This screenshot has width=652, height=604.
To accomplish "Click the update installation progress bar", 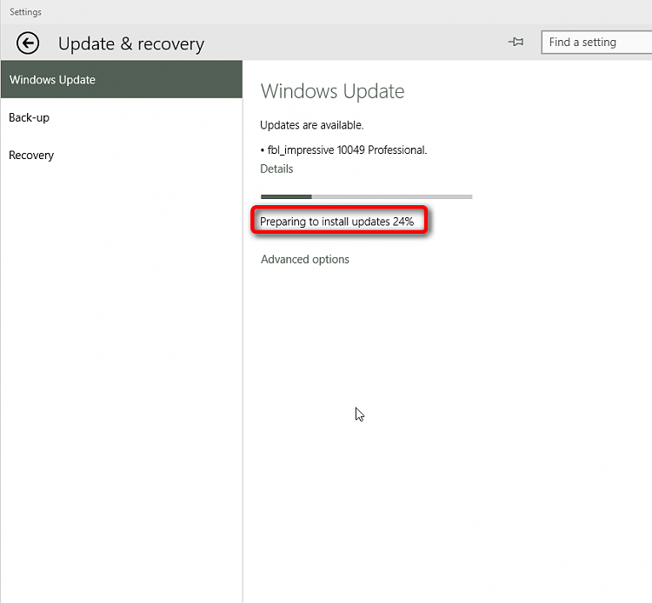I will [x=366, y=196].
